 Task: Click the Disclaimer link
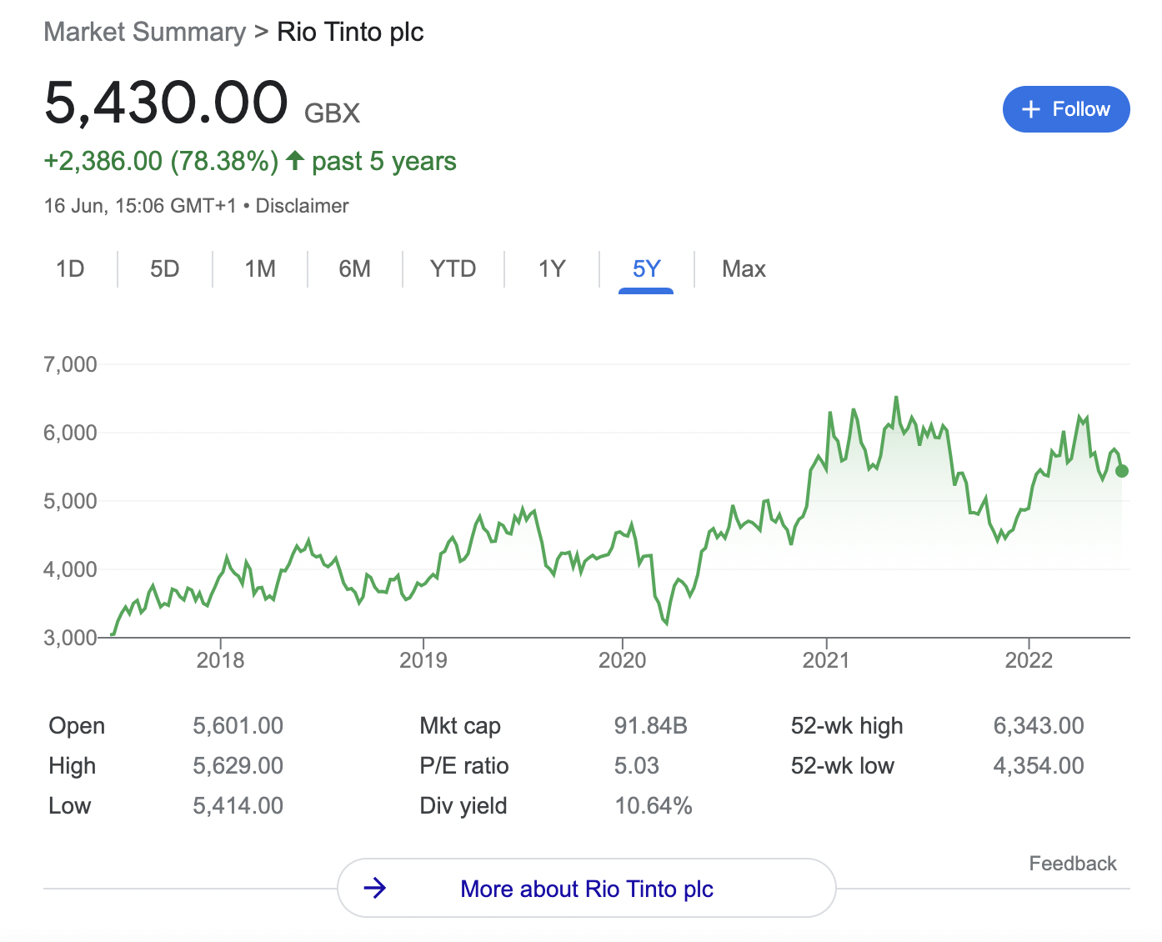(302, 206)
